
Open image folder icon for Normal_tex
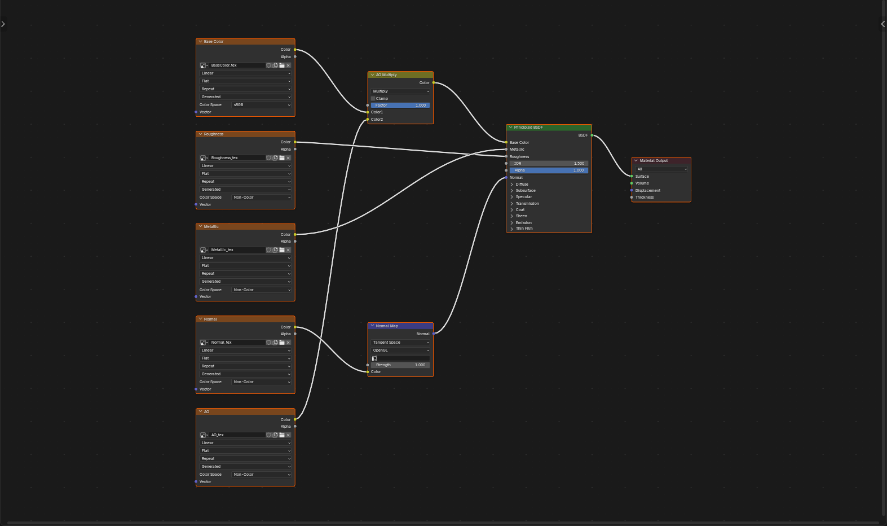click(282, 343)
